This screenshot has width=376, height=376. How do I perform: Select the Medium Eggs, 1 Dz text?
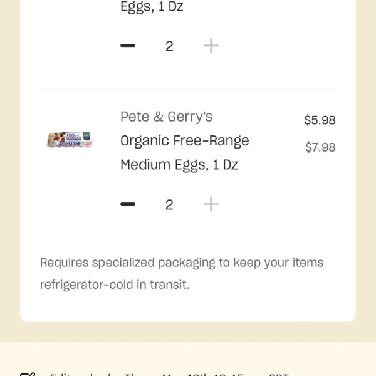179,165
